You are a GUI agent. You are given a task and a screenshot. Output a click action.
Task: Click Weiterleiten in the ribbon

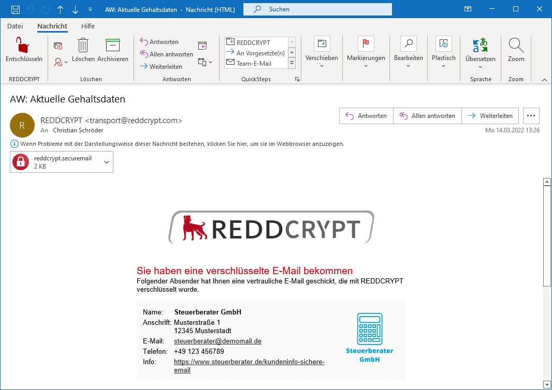[161, 66]
